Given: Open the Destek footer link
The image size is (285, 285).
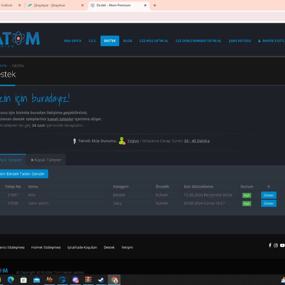Looking at the screenshot, I should pos(109,247).
